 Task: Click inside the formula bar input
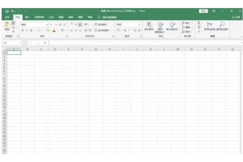[x=145, y=43]
